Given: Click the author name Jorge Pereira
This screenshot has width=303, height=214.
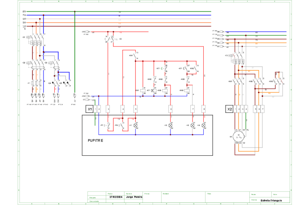Looking at the screenshot, I should (134, 197).
